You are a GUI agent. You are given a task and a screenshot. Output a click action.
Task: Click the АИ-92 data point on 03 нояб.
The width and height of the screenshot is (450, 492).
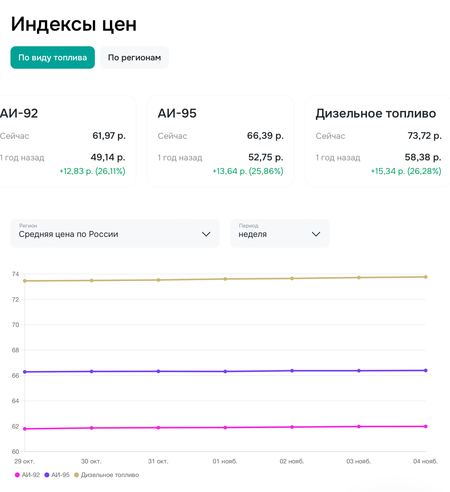[359, 426]
